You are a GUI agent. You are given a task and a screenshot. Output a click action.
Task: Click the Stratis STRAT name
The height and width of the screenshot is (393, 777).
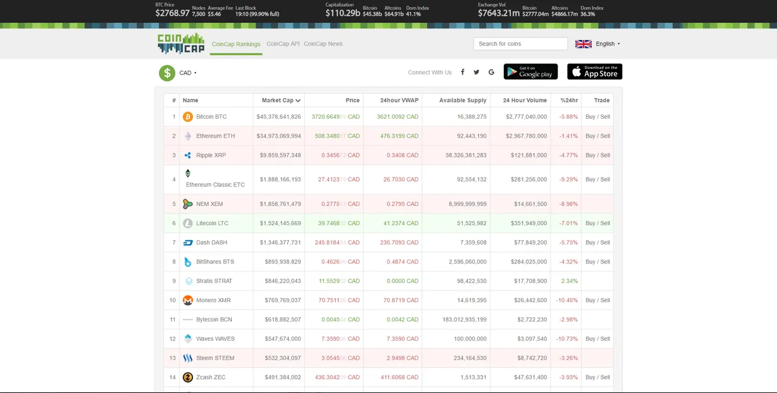click(214, 281)
